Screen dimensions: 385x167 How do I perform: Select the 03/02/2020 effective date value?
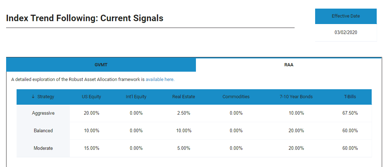click(346, 33)
